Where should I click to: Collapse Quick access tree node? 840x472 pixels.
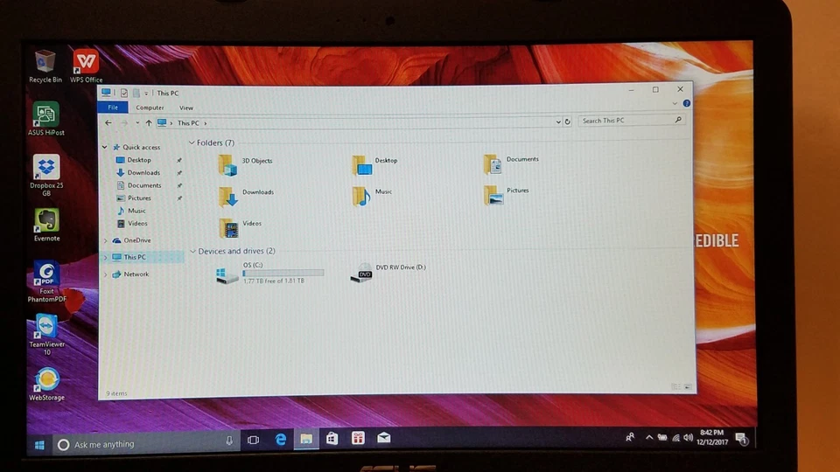coord(105,147)
